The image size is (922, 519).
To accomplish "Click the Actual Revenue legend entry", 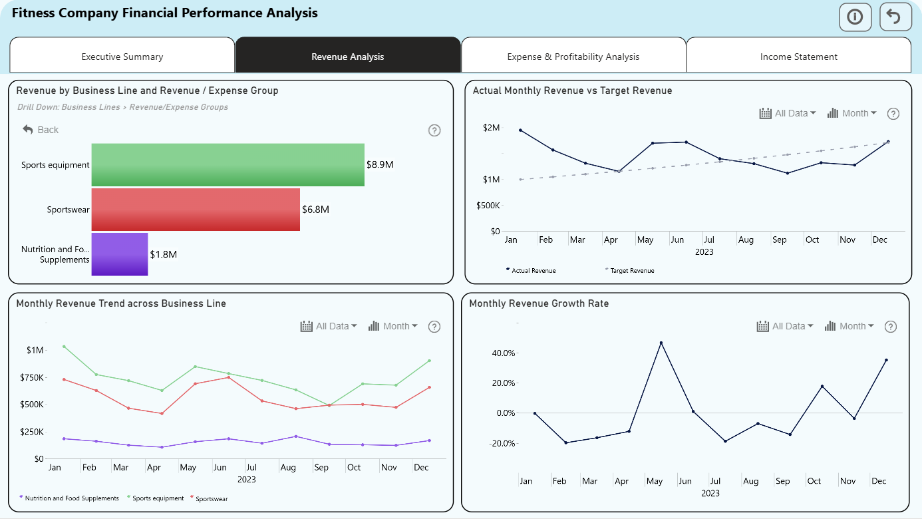I will click(x=531, y=271).
